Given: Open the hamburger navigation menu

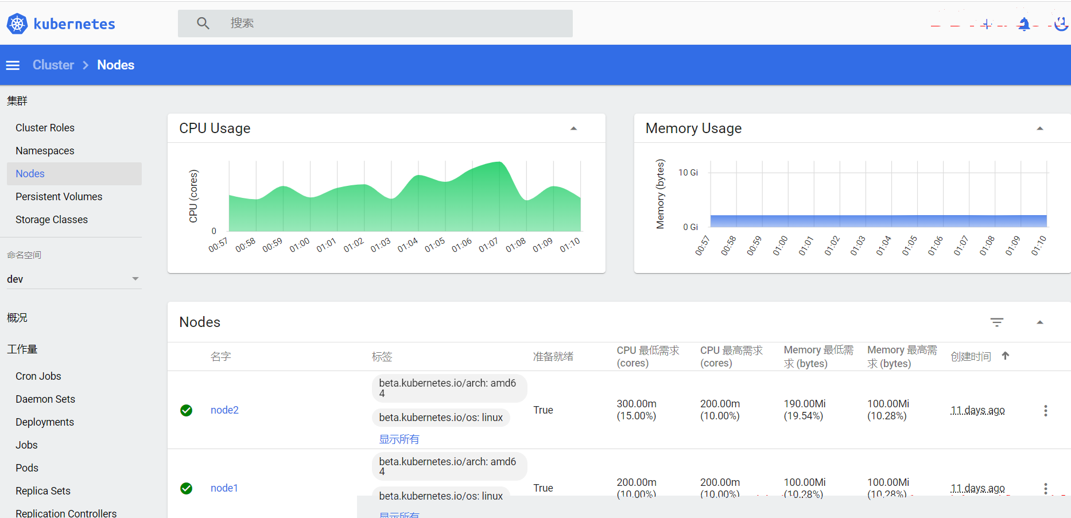Looking at the screenshot, I should click(x=13, y=65).
